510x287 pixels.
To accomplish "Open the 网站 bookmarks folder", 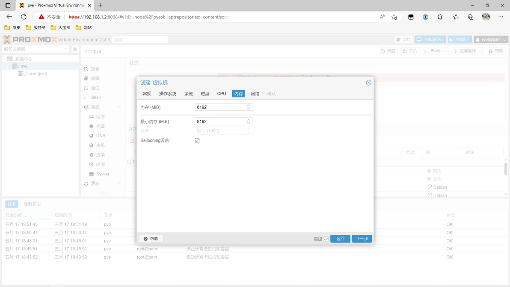I will tap(83, 28).
